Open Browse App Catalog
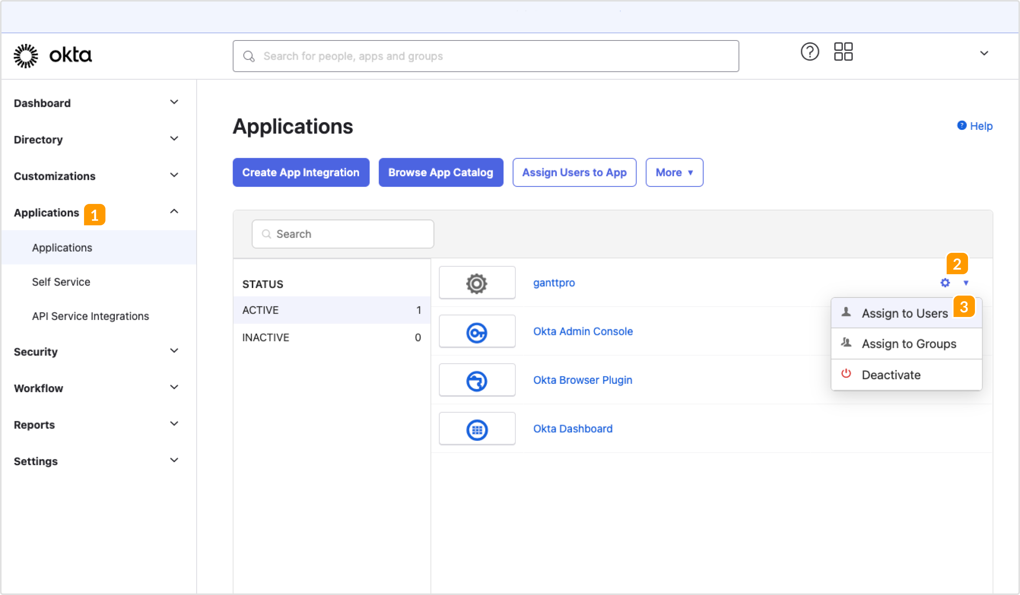Viewport: 1020px width, 595px height. pyautogui.click(x=441, y=173)
